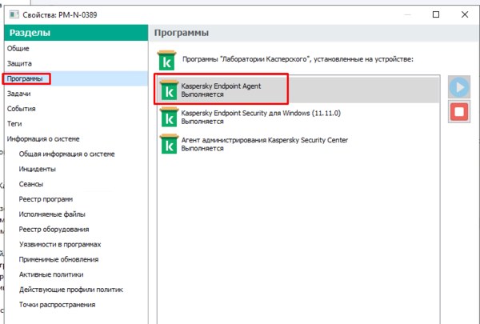The image size is (480, 324).
Task: Open the Активные политики subsection
Action: coord(51,274)
